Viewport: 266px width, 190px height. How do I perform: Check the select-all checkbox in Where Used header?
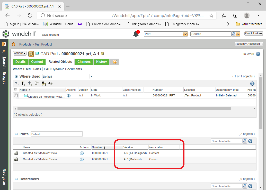15,89
